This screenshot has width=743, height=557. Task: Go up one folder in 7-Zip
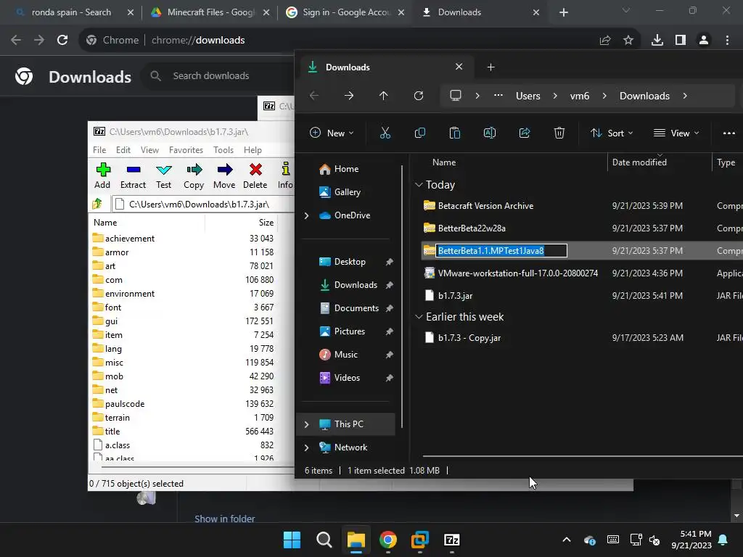[x=97, y=204]
